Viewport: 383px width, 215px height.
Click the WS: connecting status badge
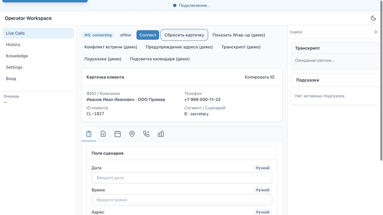point(98,35)
